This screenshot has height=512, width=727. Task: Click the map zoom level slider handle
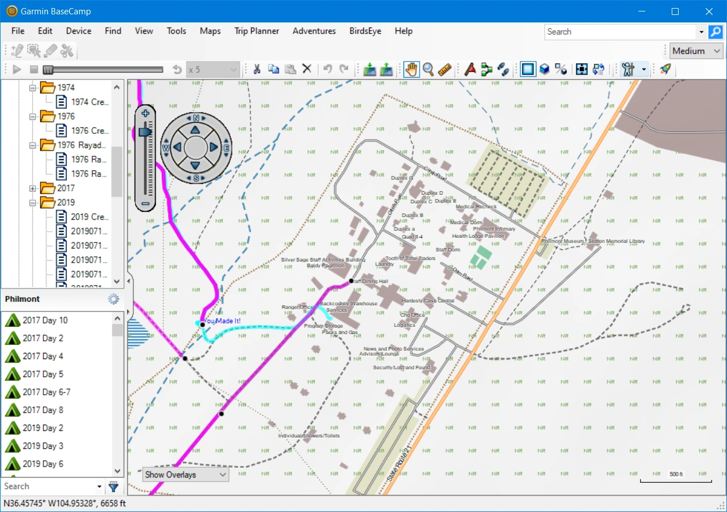click(144, 133)
